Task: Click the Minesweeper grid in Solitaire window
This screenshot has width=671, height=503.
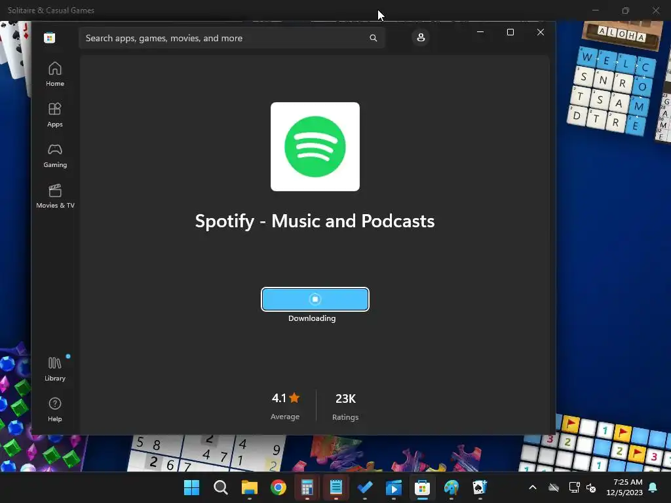Action: pyautogui.click(x=595, y=445)
